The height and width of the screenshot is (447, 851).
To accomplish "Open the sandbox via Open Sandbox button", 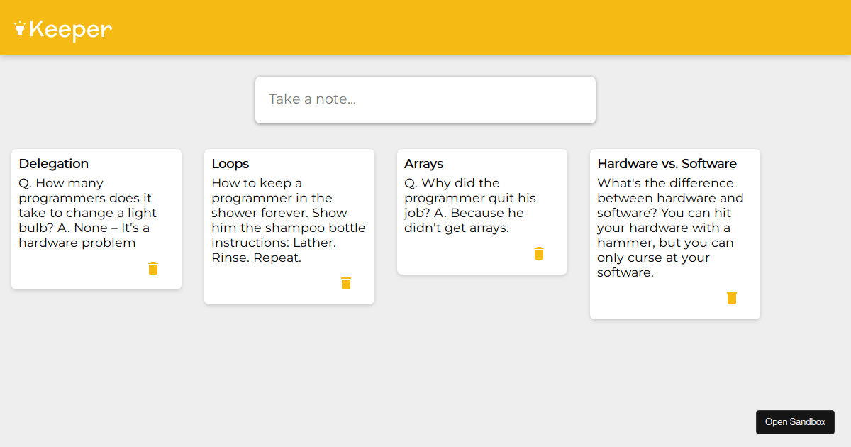I will click(795, 421).
